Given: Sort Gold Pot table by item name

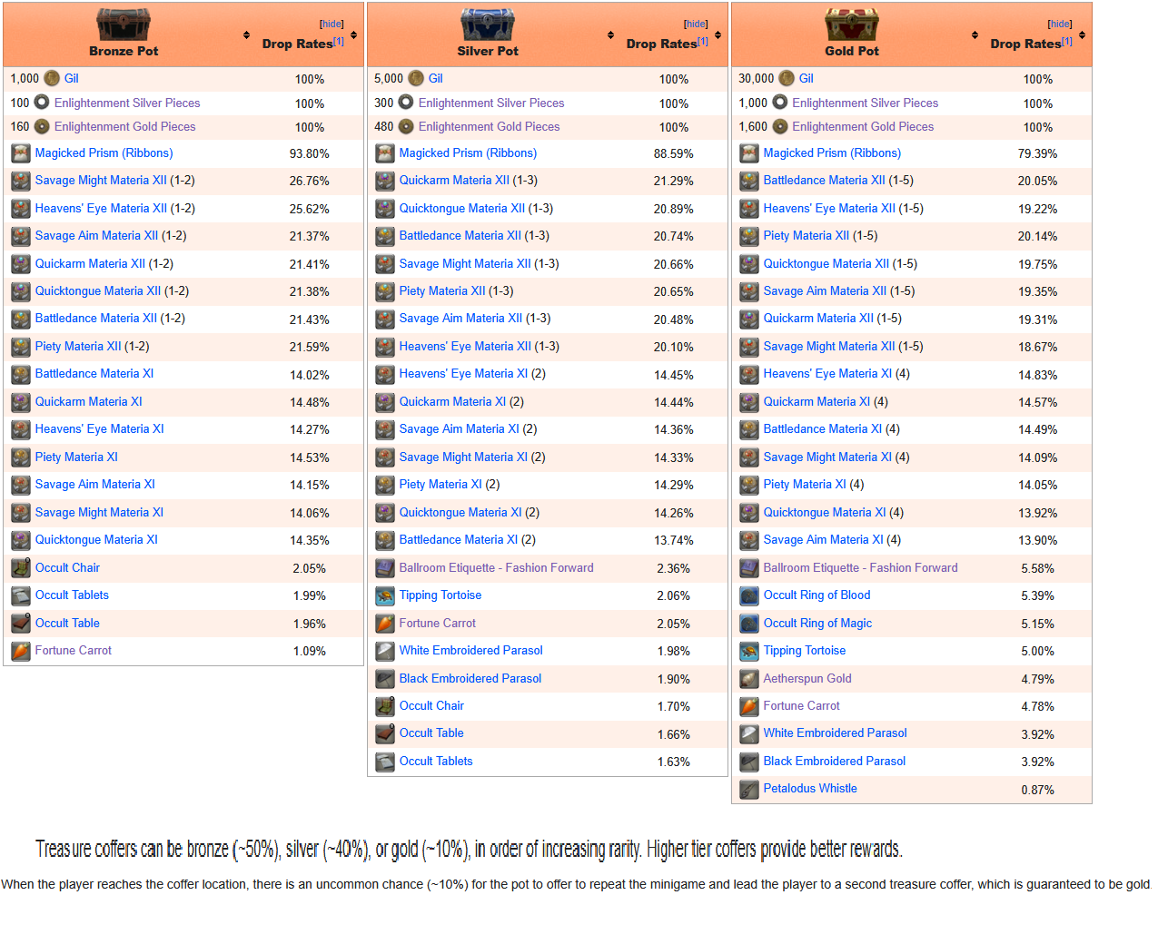Looking at the screenshot, I should click(975, 35).
